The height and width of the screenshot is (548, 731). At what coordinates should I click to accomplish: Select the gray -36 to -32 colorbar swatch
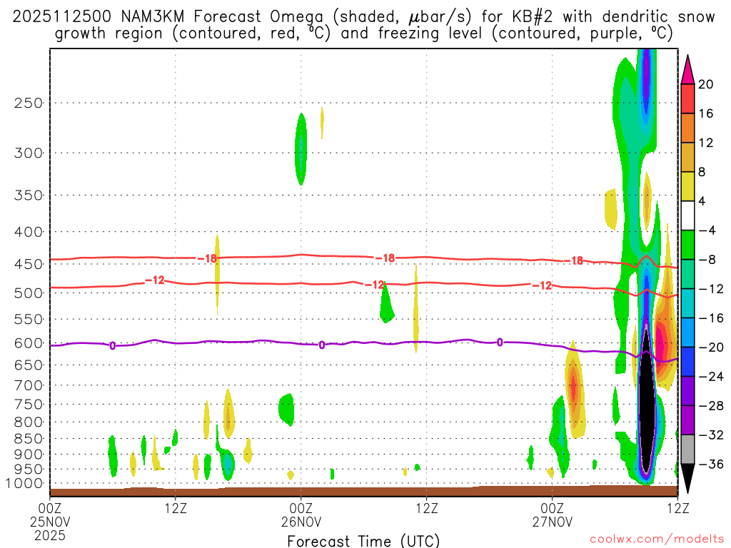[x=687, y=450]
